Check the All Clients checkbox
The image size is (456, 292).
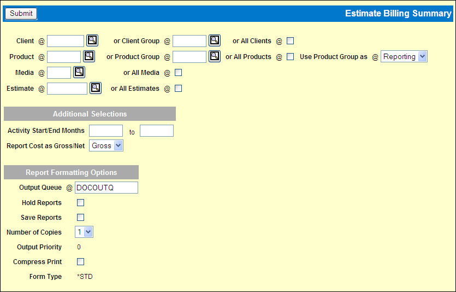291,41
